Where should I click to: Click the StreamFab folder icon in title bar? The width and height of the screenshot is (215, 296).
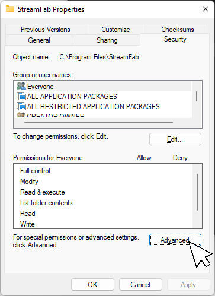coord(10,9)
